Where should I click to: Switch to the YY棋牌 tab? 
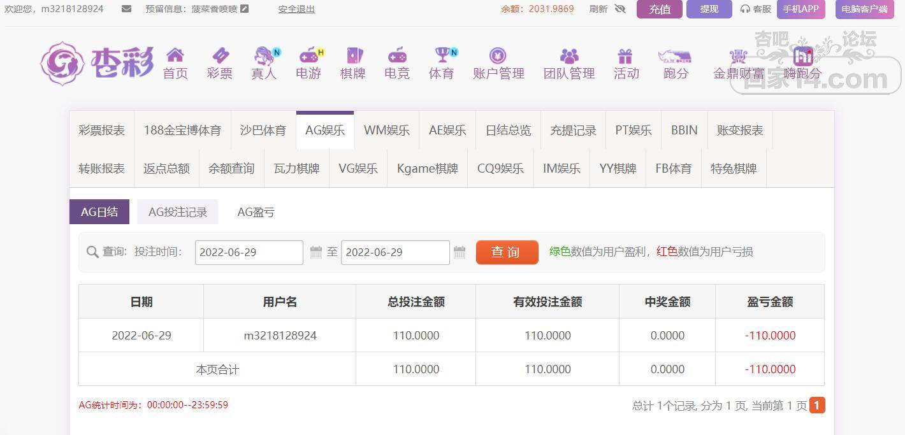618,169
